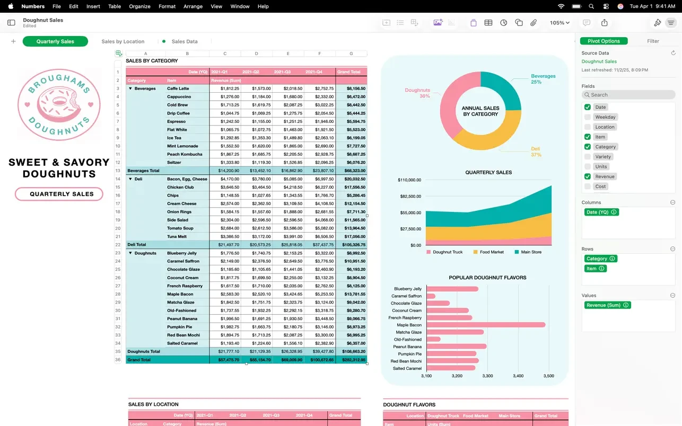
Task: Insert a shape from the toolbar
Action: pyautogui.click(x=519, y=23)
